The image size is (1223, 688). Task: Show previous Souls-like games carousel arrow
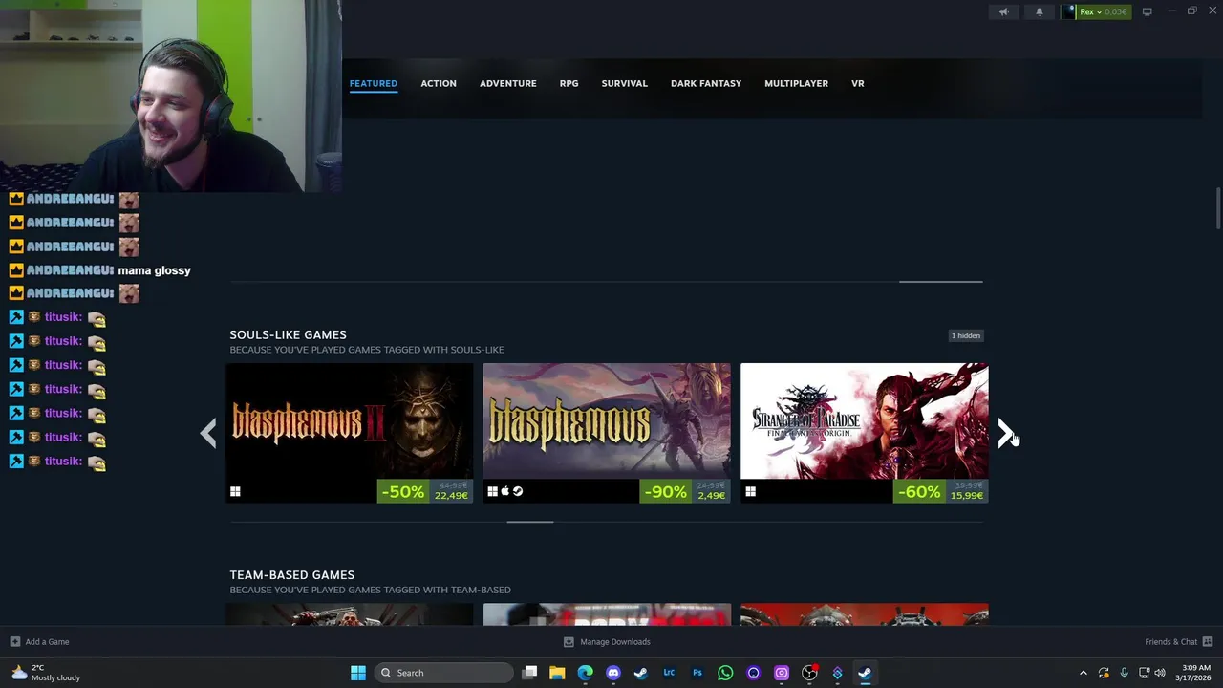(x=208, y=434)
